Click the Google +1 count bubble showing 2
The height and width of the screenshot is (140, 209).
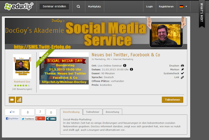coord(40,112)
